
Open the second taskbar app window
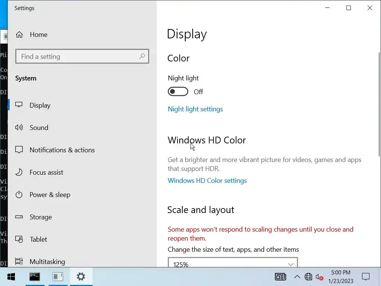pyautogui.click(x=58, y=277)
